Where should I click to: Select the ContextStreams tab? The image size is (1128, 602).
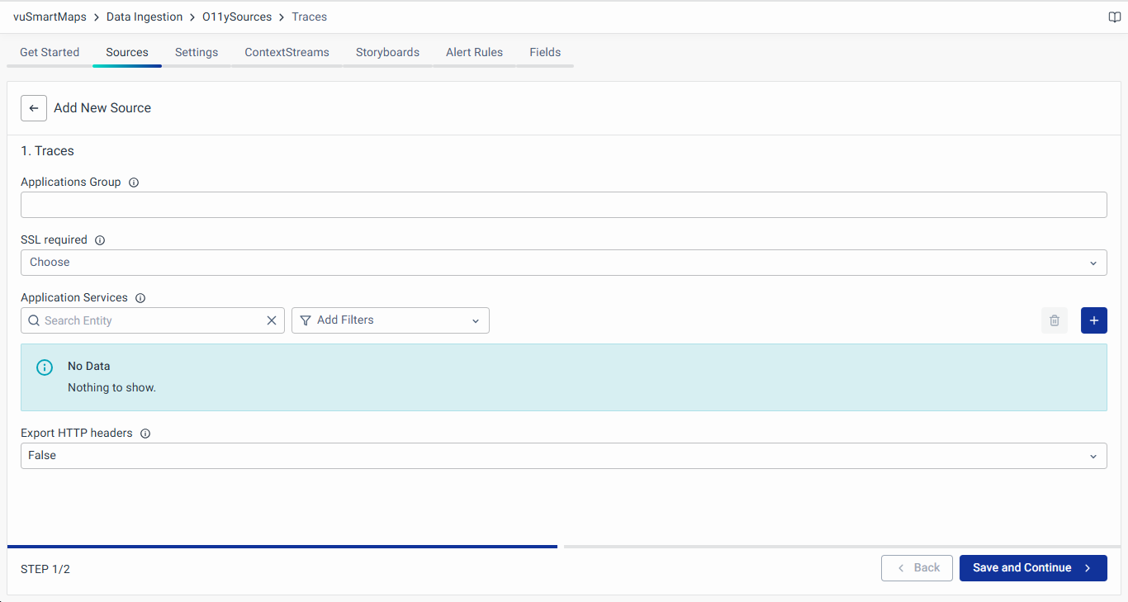(287, 52)
